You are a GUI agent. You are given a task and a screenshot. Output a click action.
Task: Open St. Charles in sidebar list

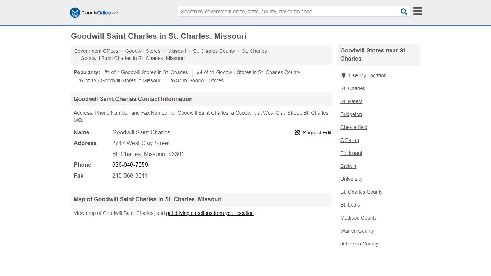[x=353, y=88]
